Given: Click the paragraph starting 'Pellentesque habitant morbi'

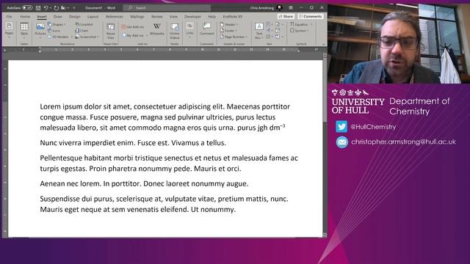Looking at the screenshot, I should click(169, 163).
